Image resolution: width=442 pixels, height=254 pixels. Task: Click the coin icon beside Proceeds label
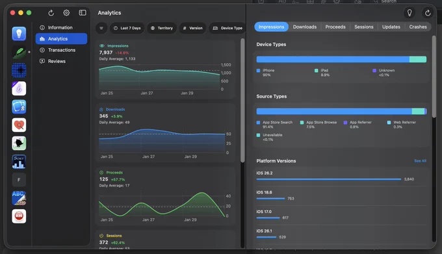tap(101, 172)
